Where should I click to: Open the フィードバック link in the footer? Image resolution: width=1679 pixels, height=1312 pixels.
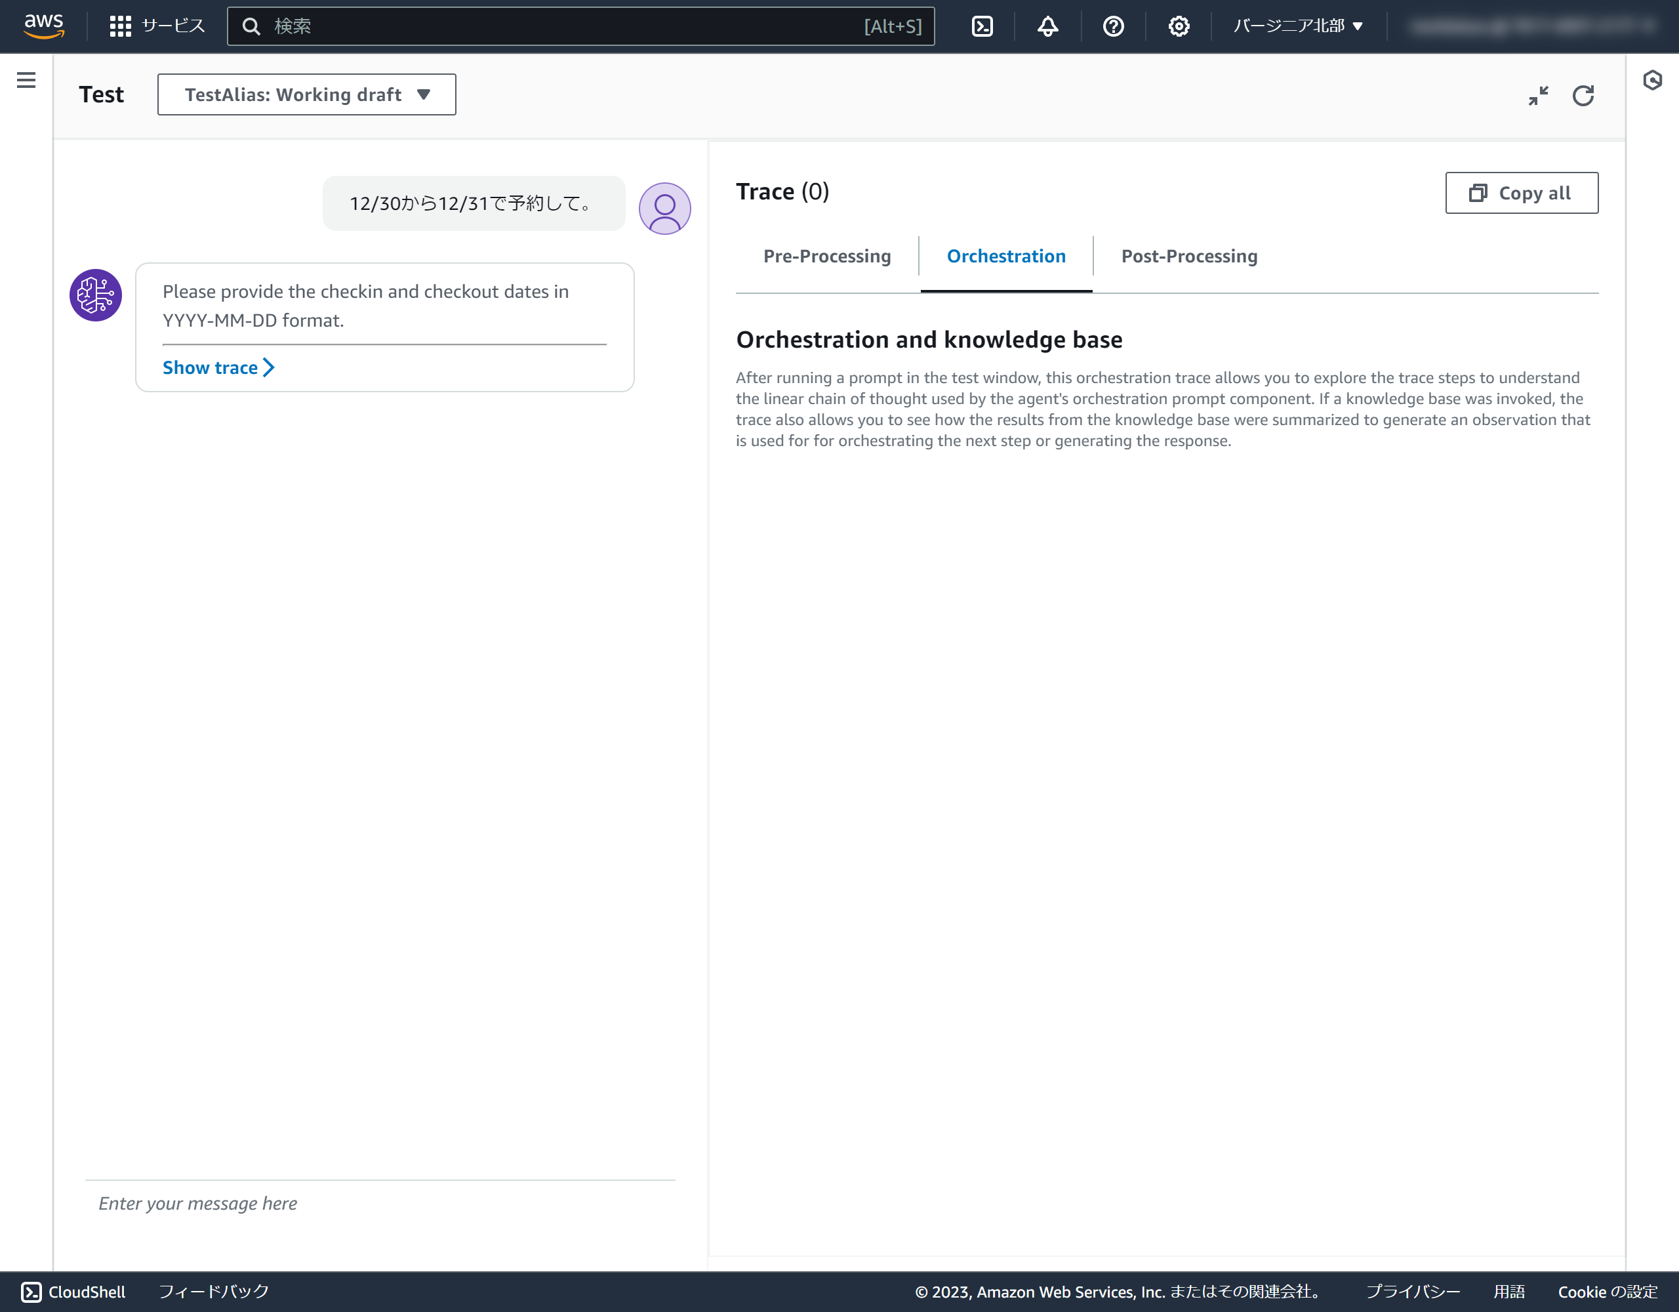[x=214, y=1291]
